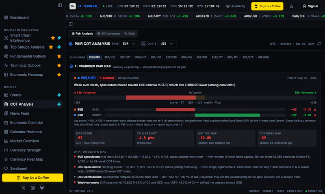Click the Smart Chart Intelligence scan icon
Viewport: 325px width, 194px height.
click(6, 38)
